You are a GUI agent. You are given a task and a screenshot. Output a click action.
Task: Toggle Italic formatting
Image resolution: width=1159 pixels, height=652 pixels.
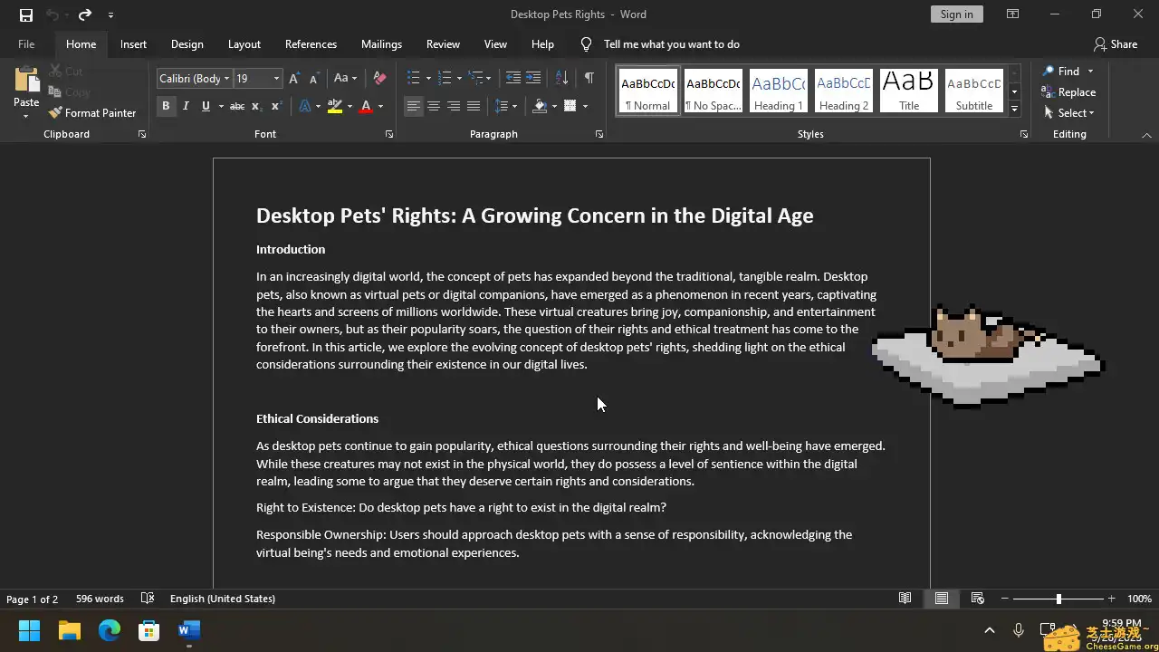(186, 106)
